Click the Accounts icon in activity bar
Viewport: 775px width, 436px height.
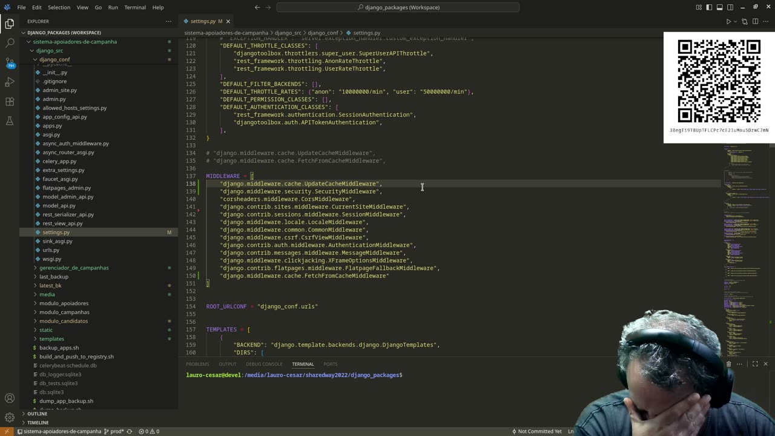(10, 398)
